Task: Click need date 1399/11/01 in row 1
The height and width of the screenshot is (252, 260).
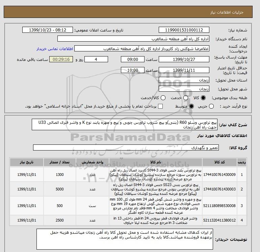Action: pyautogui.click(x=27, y=175)
